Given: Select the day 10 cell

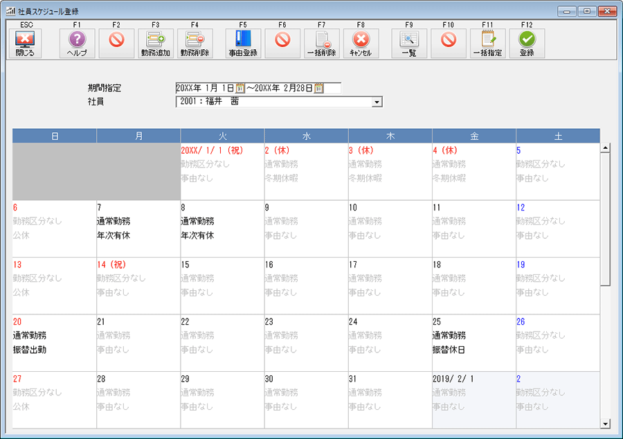Looking at the screenshot, I should 390,229.
